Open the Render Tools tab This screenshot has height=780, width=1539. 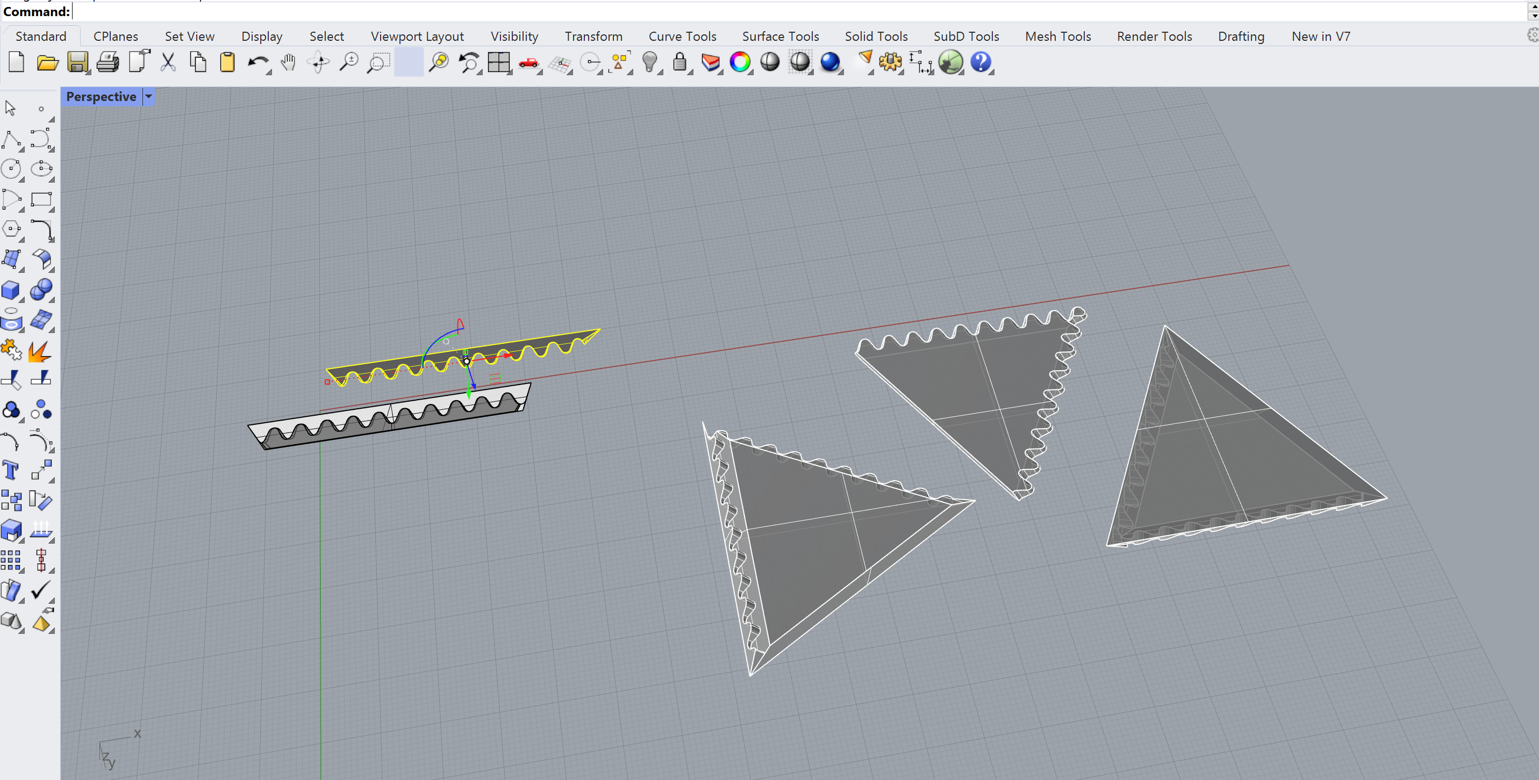[x=1154, y=37]
